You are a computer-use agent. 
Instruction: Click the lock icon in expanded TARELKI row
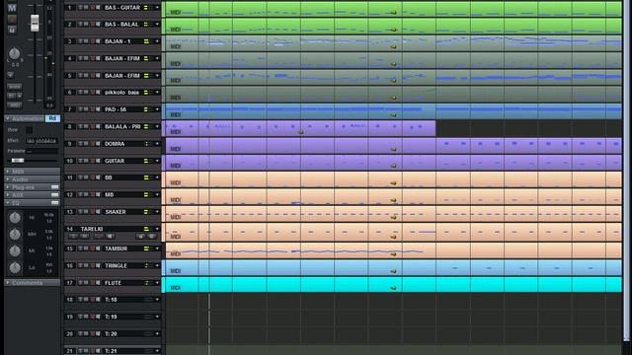(140, 237)
